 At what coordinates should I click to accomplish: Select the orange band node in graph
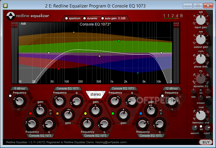point(74,32)
